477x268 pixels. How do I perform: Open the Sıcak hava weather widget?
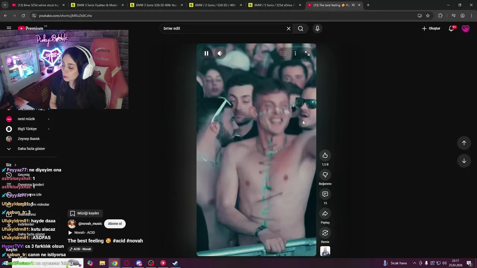click(395, 263)
